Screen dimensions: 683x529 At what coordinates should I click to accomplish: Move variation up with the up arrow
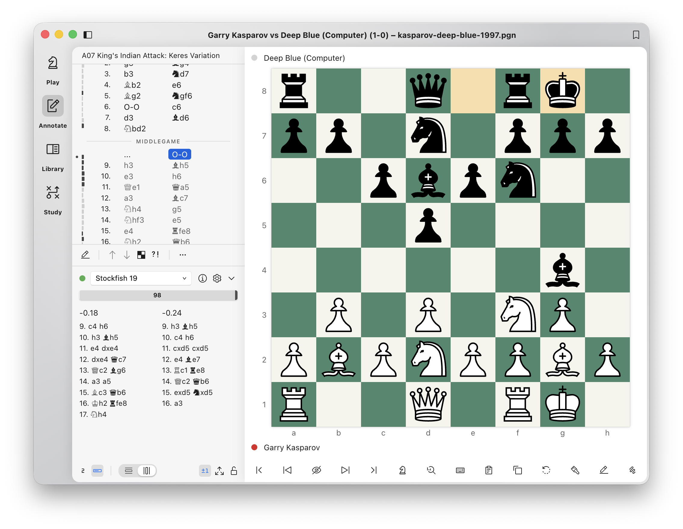112,255
